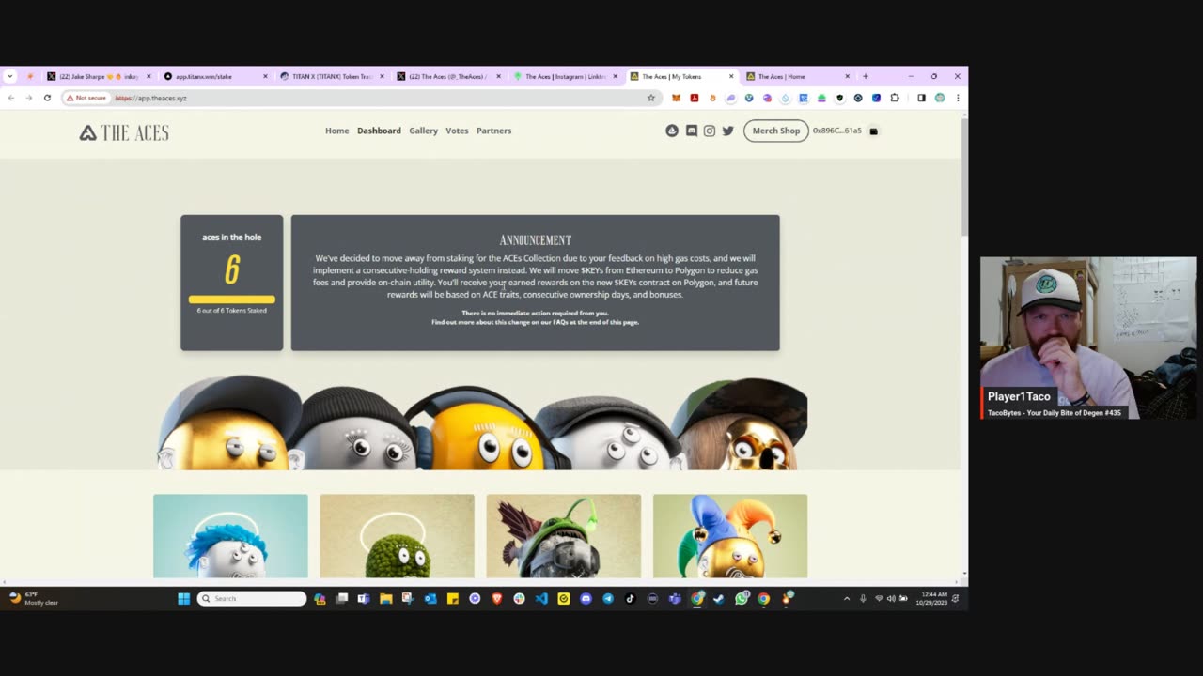Open Sticky Notes from taskbar
Screen dimensions: 1203x676
tap(453, 598)
